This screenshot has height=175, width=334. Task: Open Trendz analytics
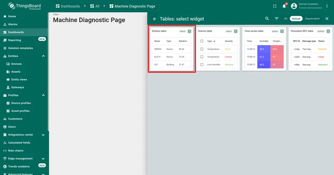(x=24, y=167)
